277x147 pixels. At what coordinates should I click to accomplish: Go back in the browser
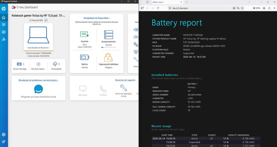tap(148, 8)
